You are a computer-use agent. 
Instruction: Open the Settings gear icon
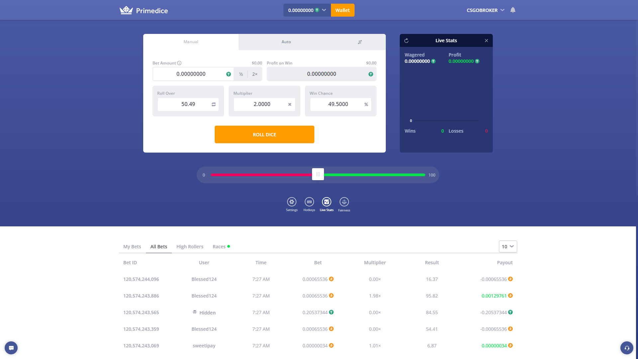(291, 202)
